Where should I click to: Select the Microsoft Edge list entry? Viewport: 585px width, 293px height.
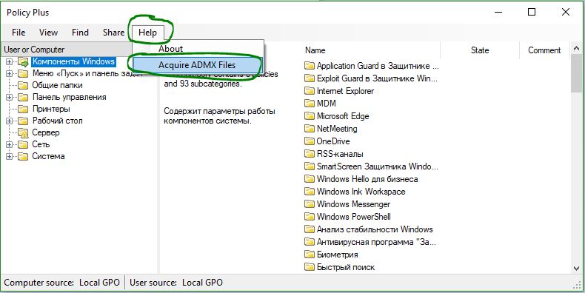[x=343, y=116]
